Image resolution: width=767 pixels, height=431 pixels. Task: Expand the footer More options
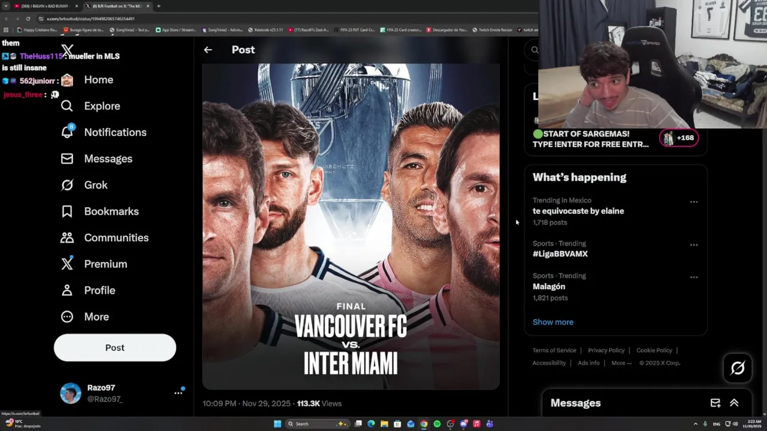click(x=621, y=363)
